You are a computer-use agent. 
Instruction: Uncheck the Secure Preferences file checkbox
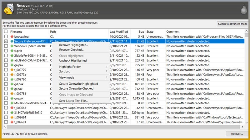coord(6,41)
